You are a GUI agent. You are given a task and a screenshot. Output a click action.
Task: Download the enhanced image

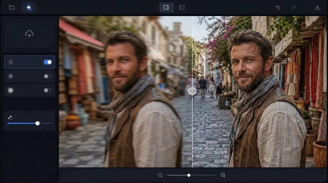317,8
